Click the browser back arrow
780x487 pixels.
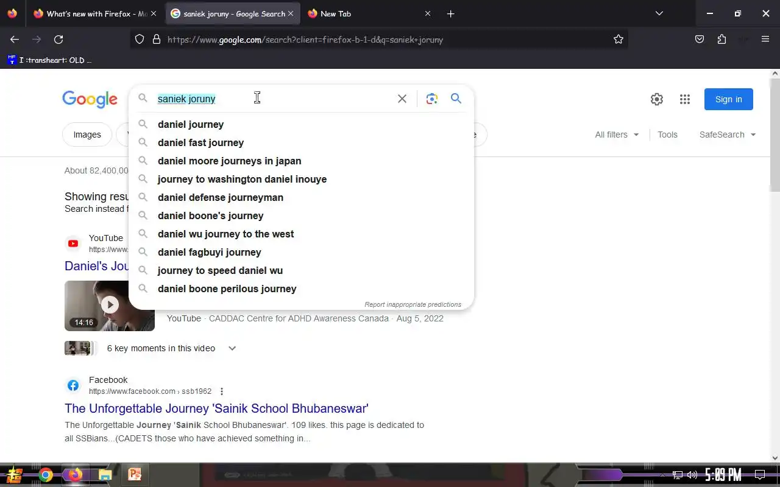[x=15, y=40]
